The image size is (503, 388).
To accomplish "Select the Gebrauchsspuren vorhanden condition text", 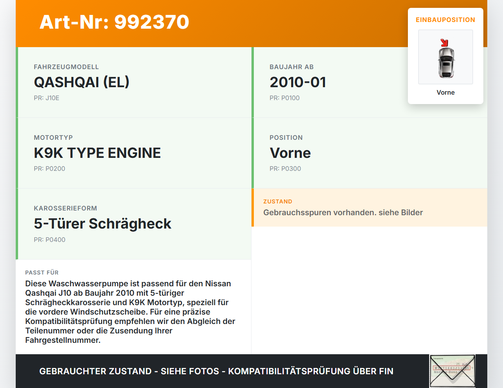I will click(343, 212).
